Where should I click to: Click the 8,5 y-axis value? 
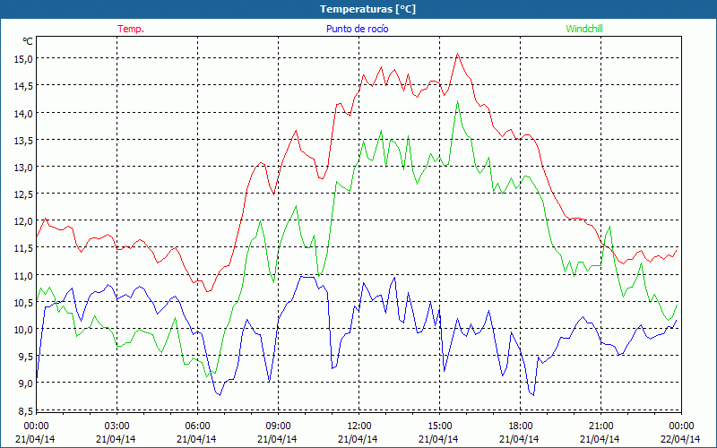tap(25, 411)
